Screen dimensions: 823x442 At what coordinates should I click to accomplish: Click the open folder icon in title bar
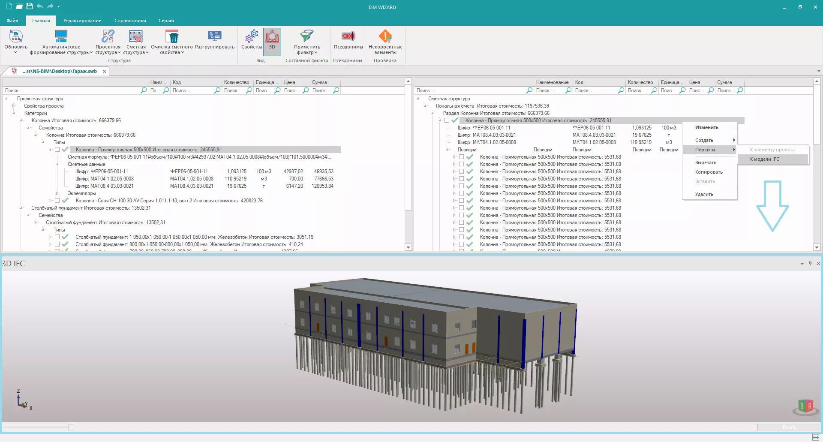coord(19,6)
